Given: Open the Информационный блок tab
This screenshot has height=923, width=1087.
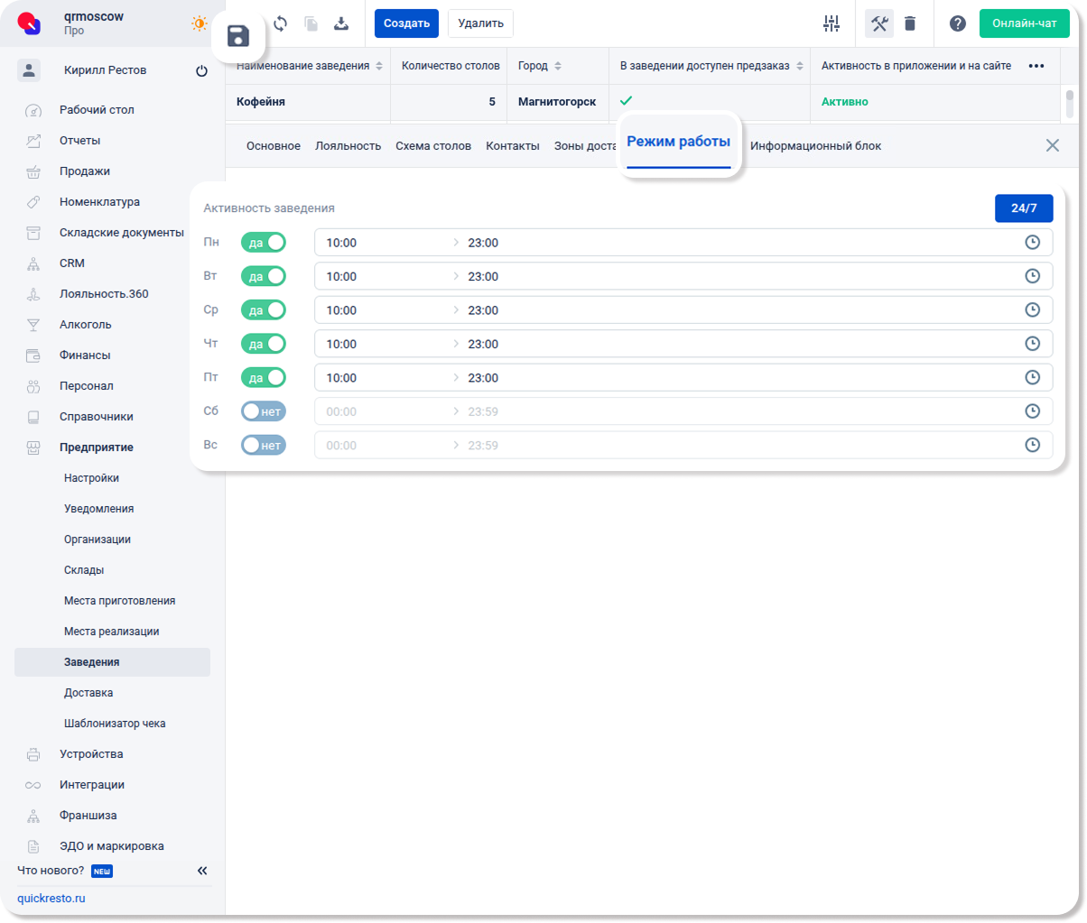Looking at the screenshot, I should coord(815,145).
